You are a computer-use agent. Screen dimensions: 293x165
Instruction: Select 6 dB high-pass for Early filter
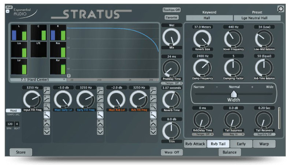[x=100, y=99]
